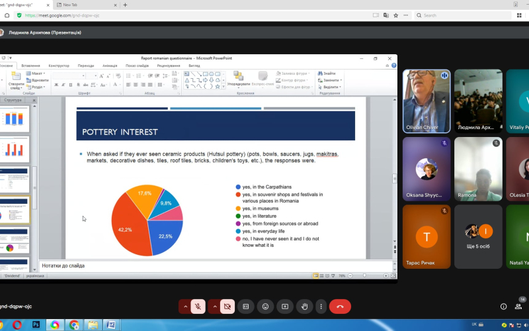Open a new browser tab with plus
This screenshot has width=529, height=331.
[125, 5]
